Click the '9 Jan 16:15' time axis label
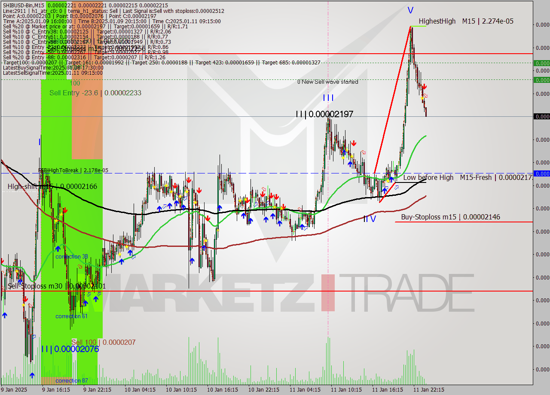550x395 pixels. 56,390
